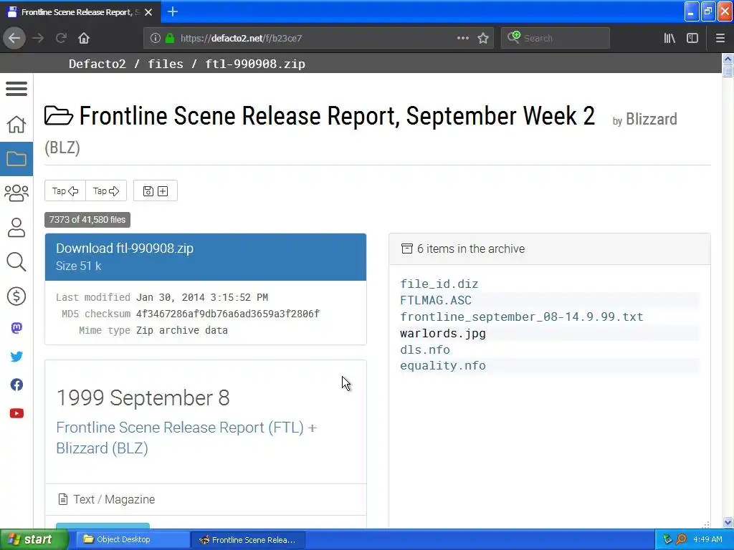Open the Twitter link icon
This screenshot has width=734, height=550.
pos(16,357)
